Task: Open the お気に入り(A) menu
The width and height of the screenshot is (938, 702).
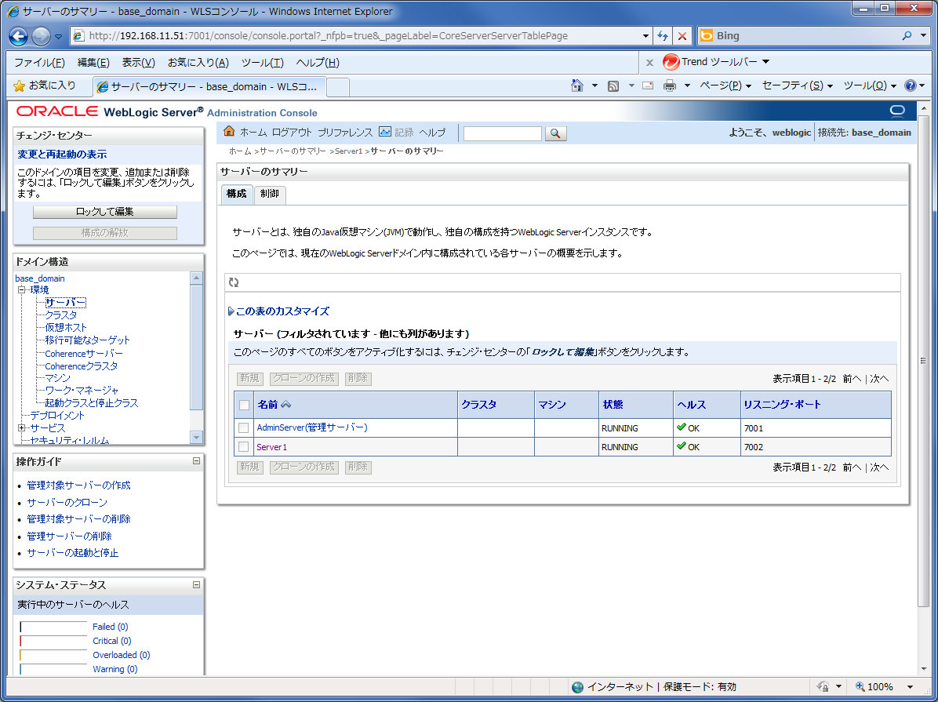Action: tap(198, 62)
